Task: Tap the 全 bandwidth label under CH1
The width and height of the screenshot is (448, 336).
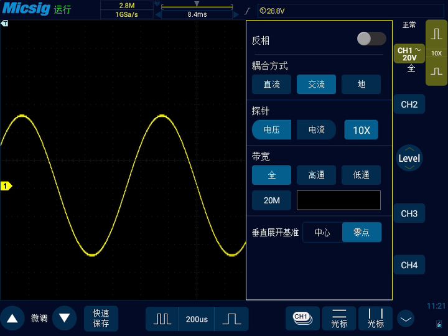Action: click(x=411, y=68)
